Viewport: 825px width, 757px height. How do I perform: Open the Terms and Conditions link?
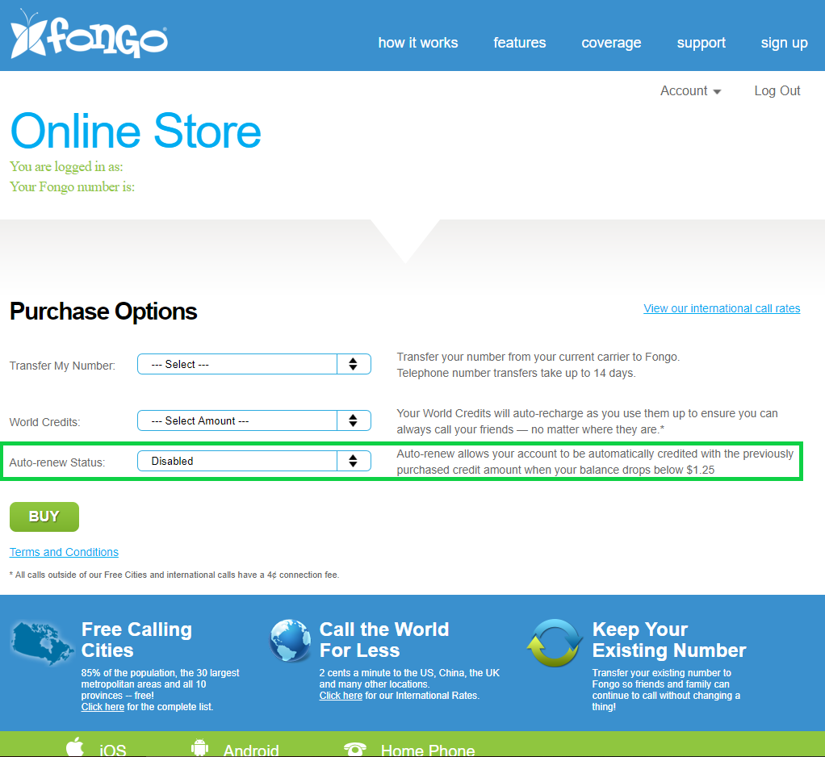[64, 552]
